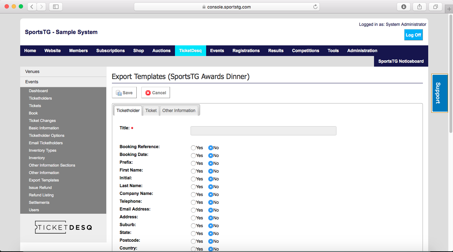Select No for Initial
The width and height of the screenshot is (453, 252).
(211, 179)
